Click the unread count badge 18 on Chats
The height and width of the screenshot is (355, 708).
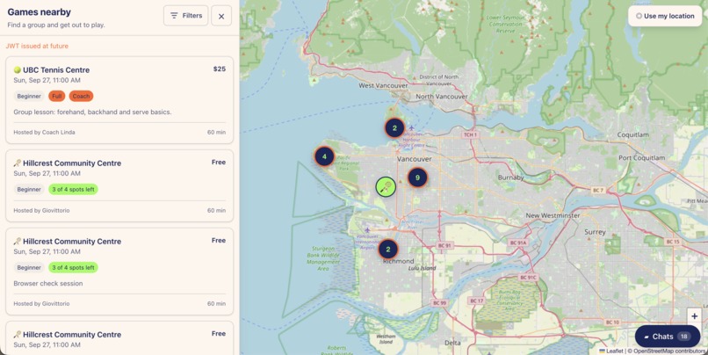tap(684, 337)
